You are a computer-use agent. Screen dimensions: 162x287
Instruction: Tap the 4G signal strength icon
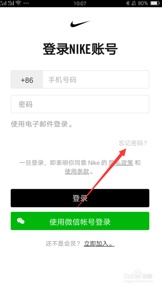point(11,3)
